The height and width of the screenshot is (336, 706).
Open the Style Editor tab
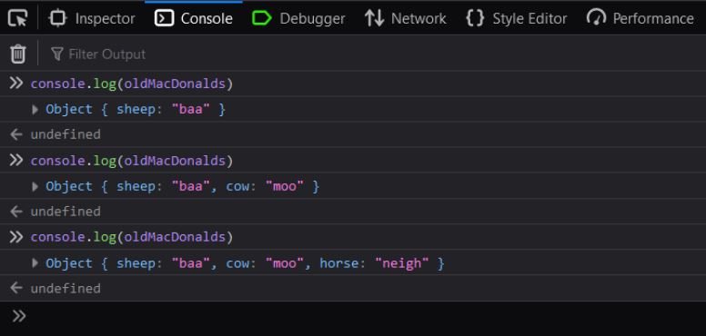[517, 18]
